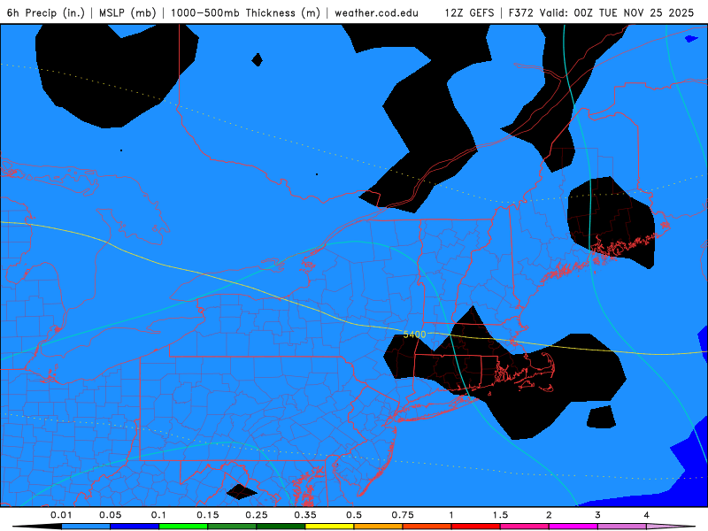Click the 'MSLP (mb)' header label
The width and height of the screenshot is (708, 531).
pos(127,13)
